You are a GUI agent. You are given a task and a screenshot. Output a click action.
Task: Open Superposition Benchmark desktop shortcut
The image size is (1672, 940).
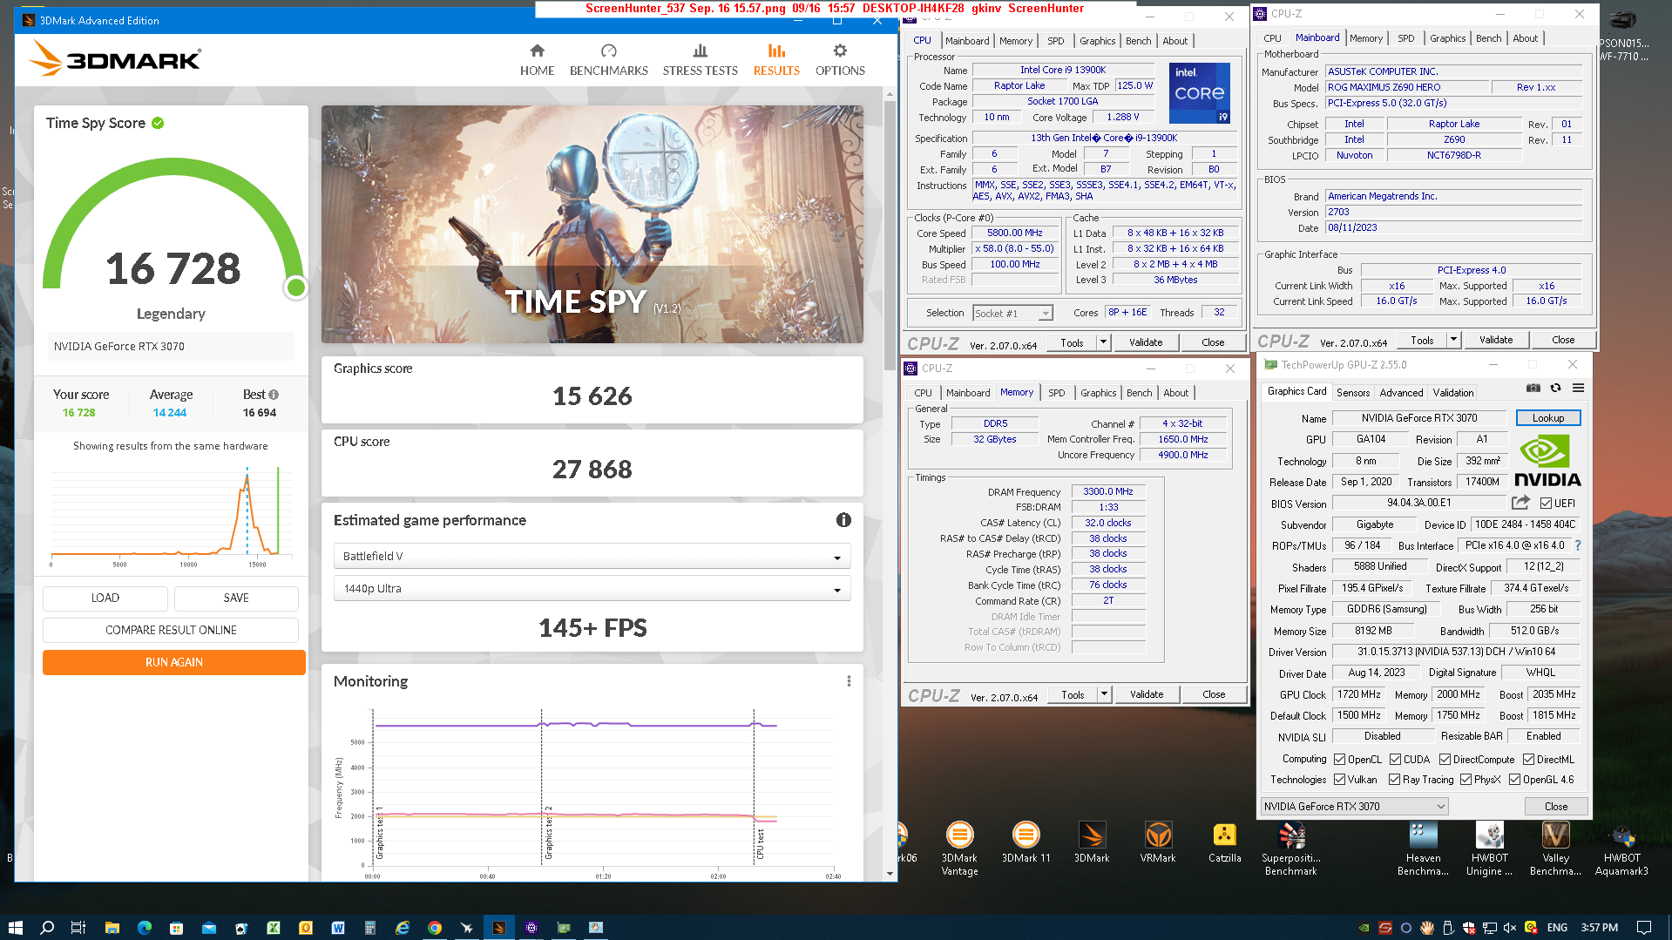(x=1290, y=849)
